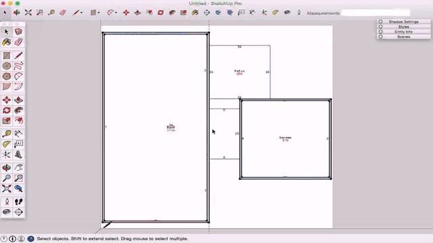This screenshot has width=433, height=243.
Task: Choose the Eraser tool in left palette
Action: point(18,42)
